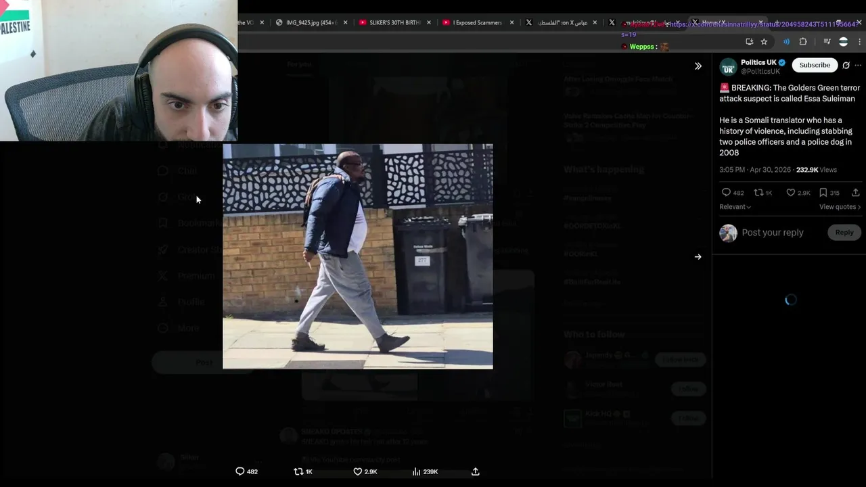The width and height of the screenshot is (866, 487).
Task: Click the streamer webcam overlay
Action: (x=118, y=70)
